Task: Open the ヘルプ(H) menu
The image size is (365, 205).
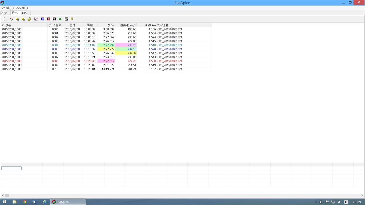Action: [22, 8]
